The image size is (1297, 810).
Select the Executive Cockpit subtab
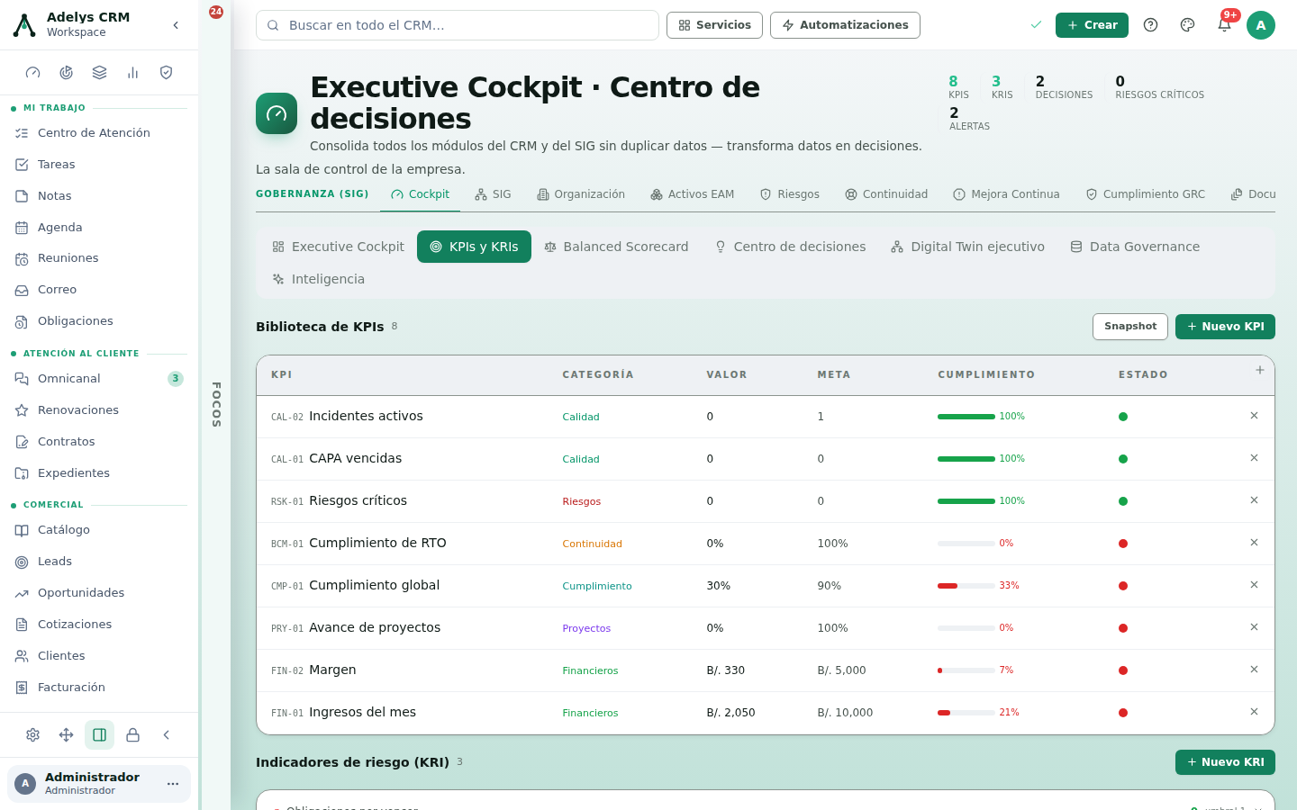point(339,247)
